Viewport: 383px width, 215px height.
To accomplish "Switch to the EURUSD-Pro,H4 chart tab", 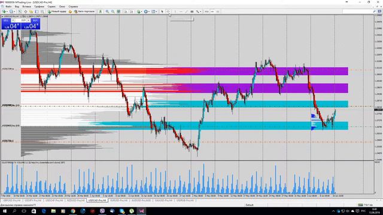I will [x=118, y=201].
